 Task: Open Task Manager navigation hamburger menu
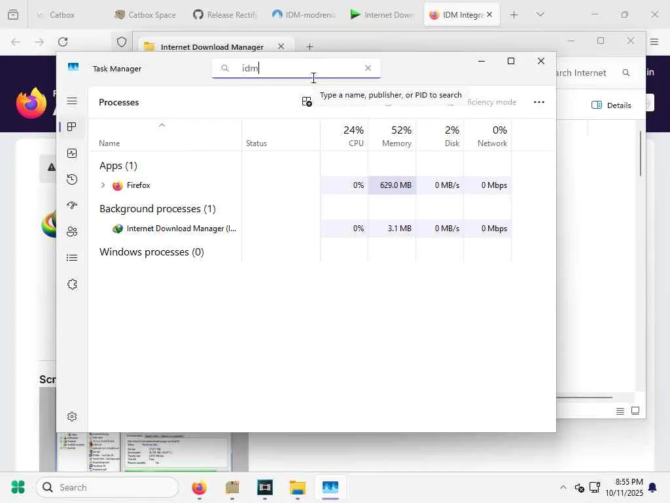coord(72,101)
